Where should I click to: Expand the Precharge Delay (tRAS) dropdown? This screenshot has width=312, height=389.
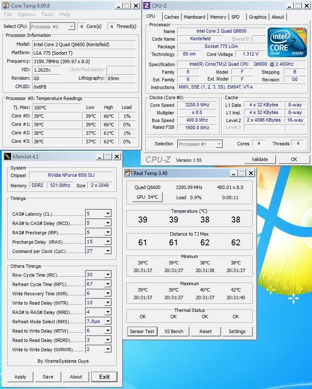(x=108, y=242)
